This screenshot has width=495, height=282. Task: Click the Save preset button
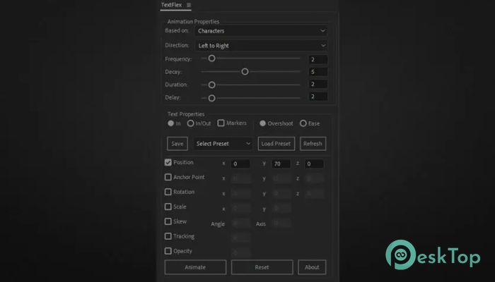177,144
